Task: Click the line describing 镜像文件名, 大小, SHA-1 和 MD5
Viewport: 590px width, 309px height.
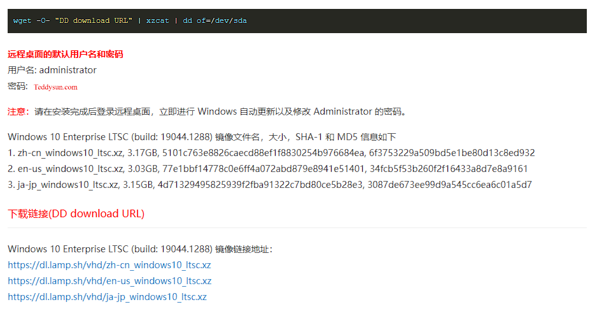Action: (x=202, y=137)
